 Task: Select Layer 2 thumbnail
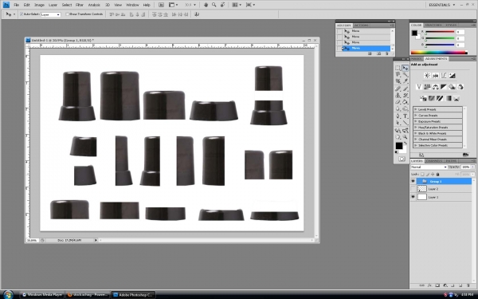click(422, 189)
